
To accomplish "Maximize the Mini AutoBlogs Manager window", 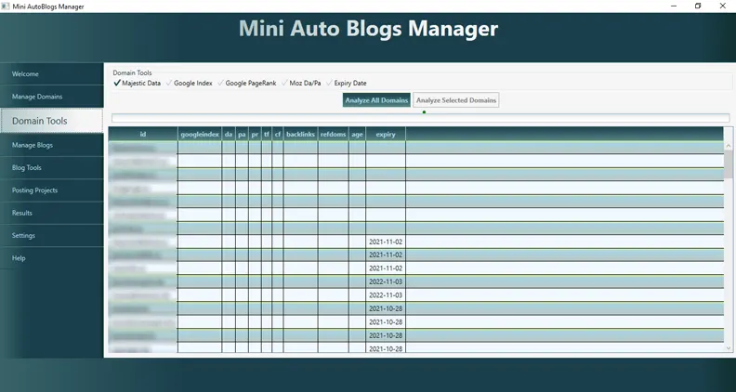I will point(698,6).
